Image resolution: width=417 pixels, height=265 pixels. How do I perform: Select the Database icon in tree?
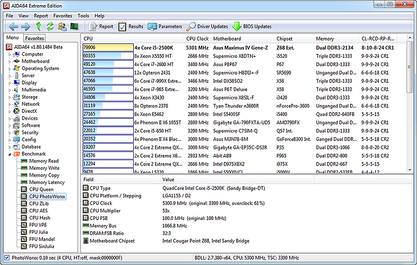click(x=16, y=147)
